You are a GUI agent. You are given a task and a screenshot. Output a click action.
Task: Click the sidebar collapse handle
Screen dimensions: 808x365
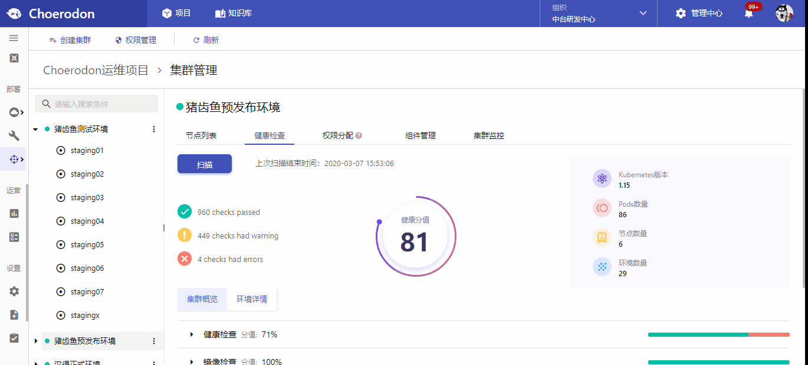pos(164,228)
